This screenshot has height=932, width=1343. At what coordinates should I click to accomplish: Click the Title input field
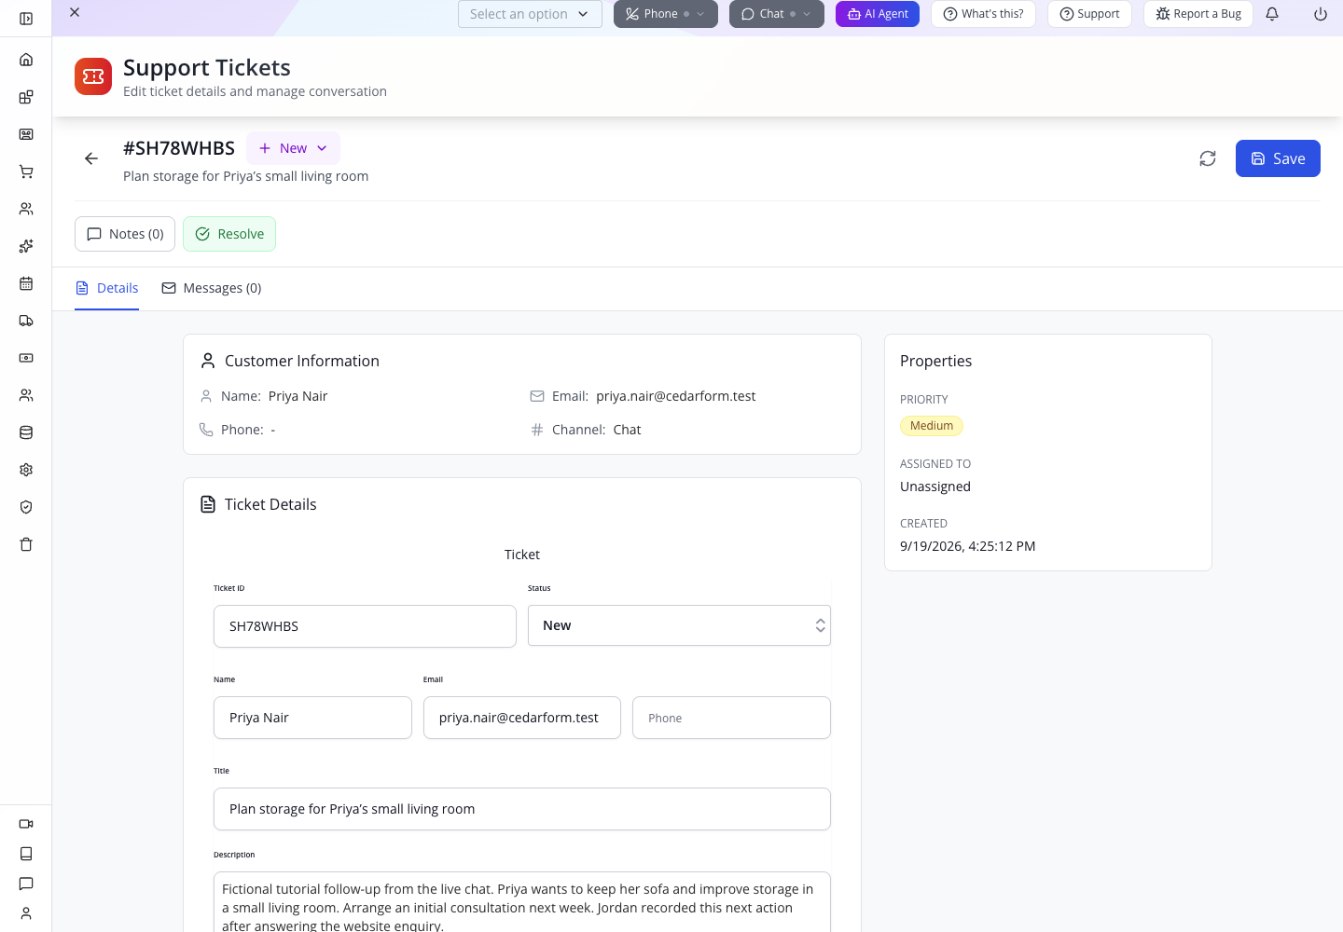tap(522, 809)
